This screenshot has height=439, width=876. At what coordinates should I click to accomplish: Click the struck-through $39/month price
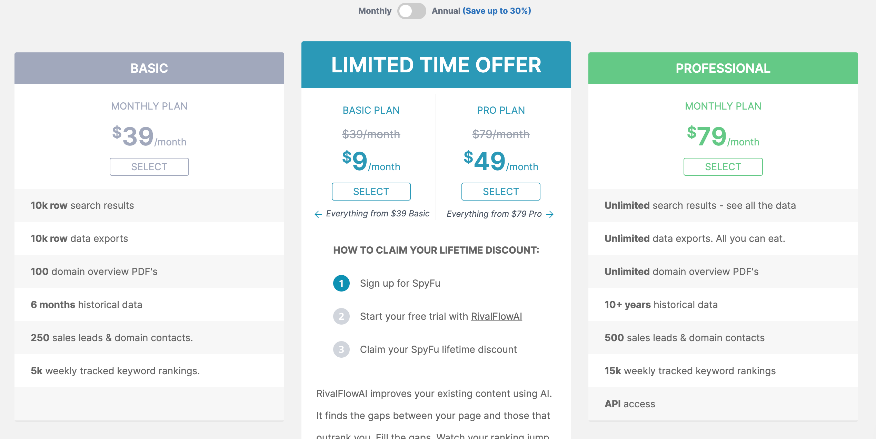point(371,134)
